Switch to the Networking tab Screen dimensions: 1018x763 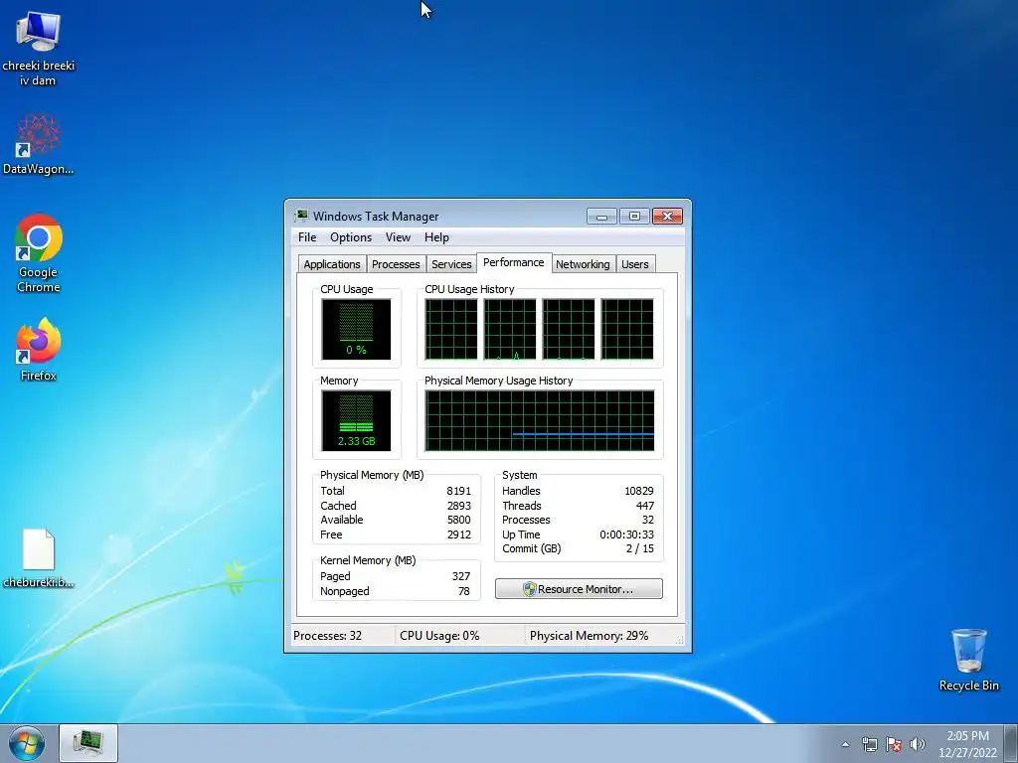point(583,264)
